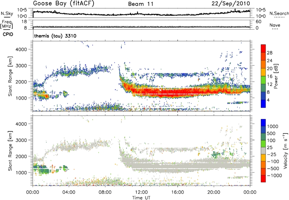289x200 pixels.
Task: Select the light green power segment between 12 and 16
Action: [x=263, y=80]
